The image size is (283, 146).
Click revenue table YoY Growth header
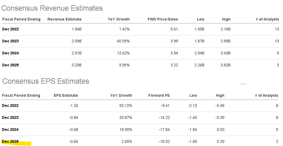pyautogui.click(x=119, y=19)
